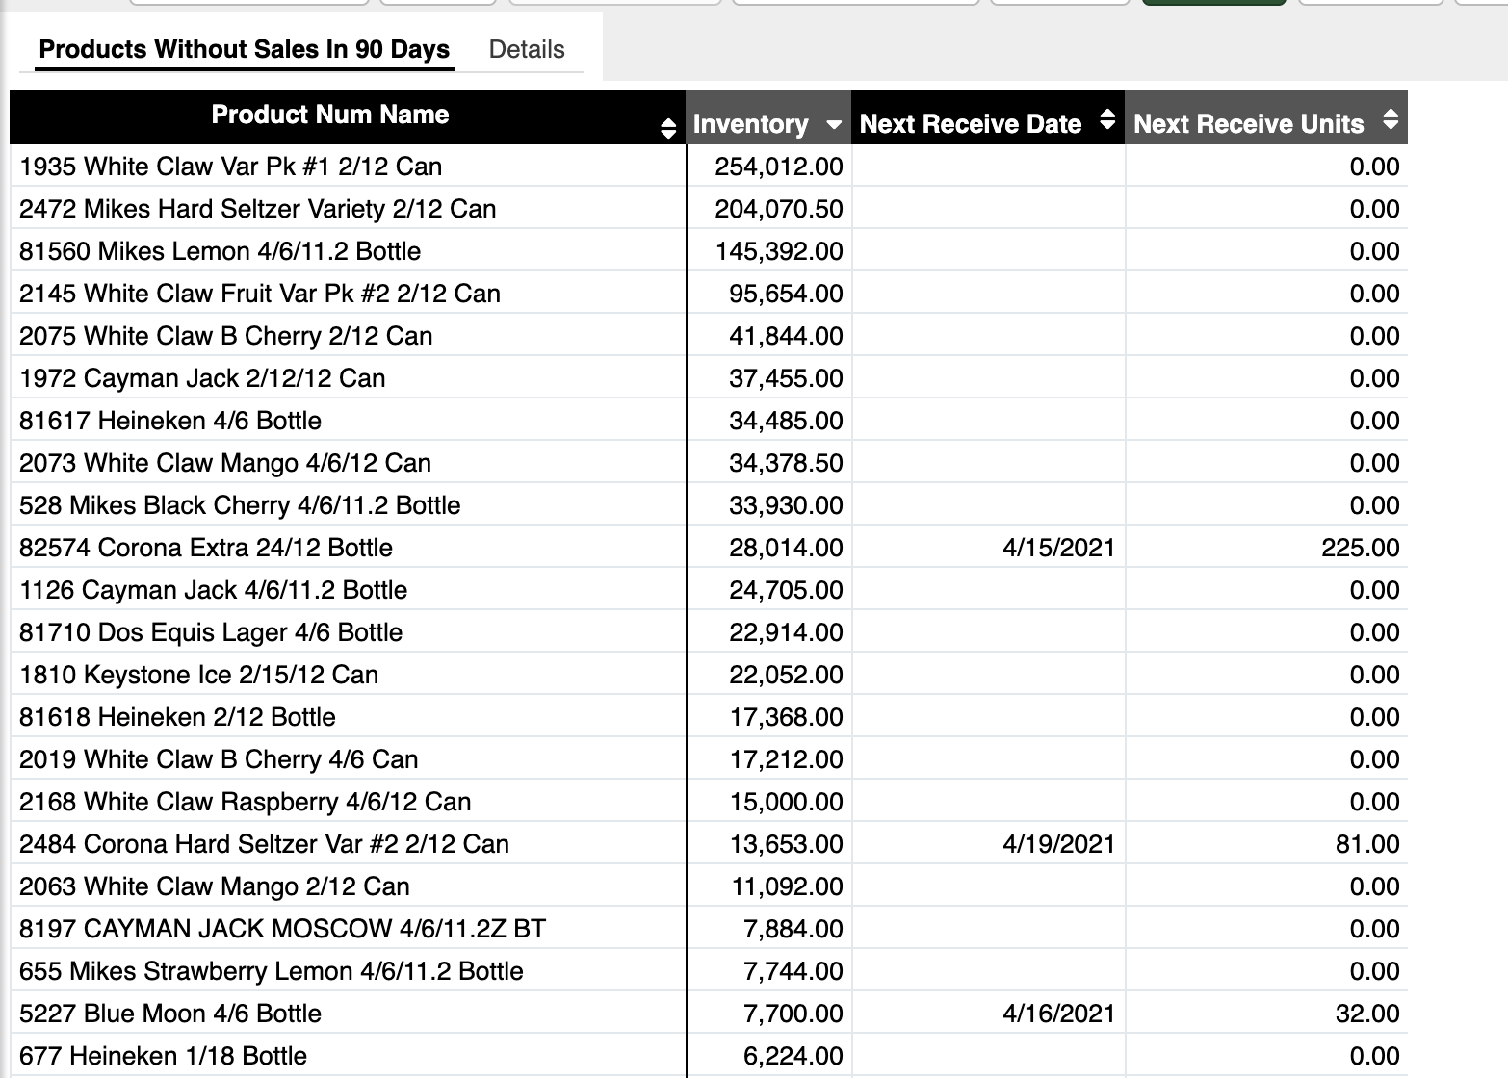Click inventory value 33,930.00

coord(786,505)
